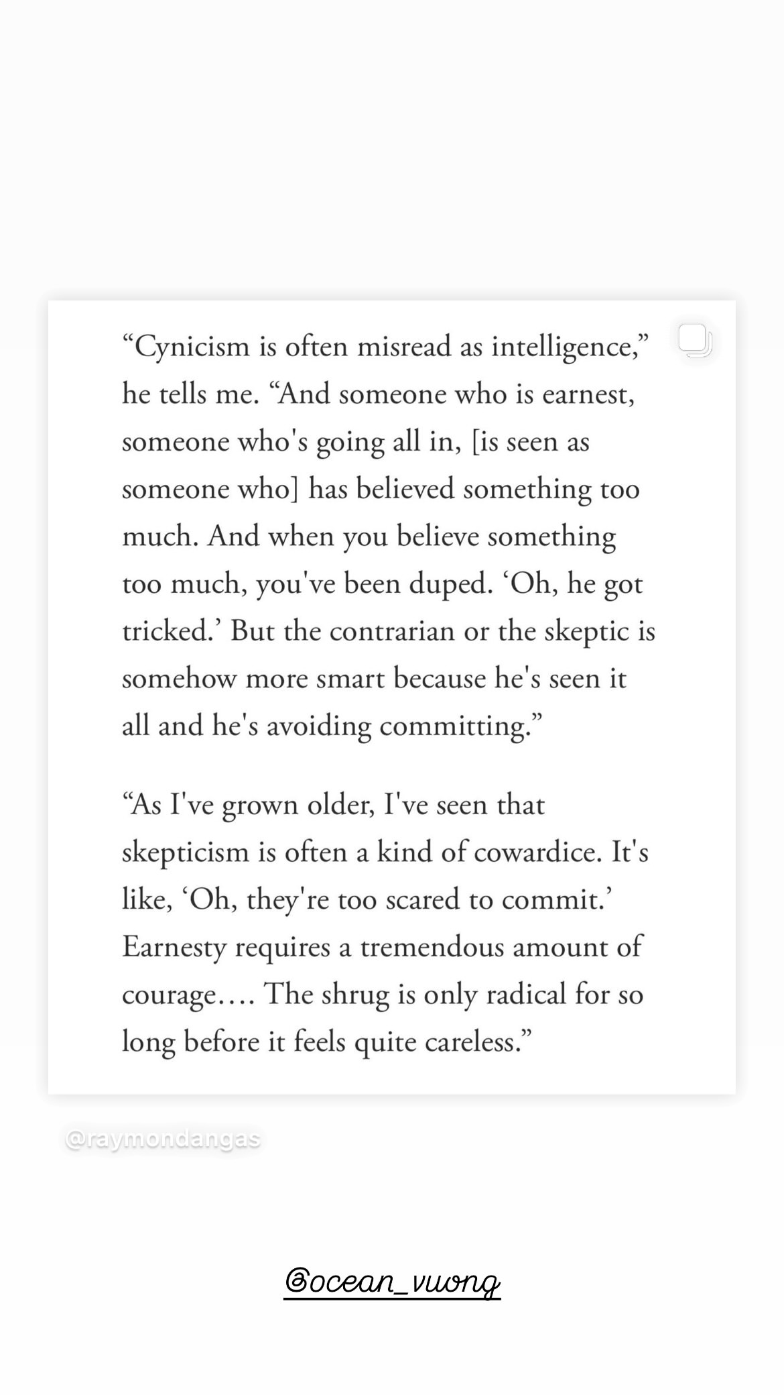This screenshot has width=784, height=1395.
Task: Click the word "courage" followed by ellipsis
Action: click(x=169, y=995)
